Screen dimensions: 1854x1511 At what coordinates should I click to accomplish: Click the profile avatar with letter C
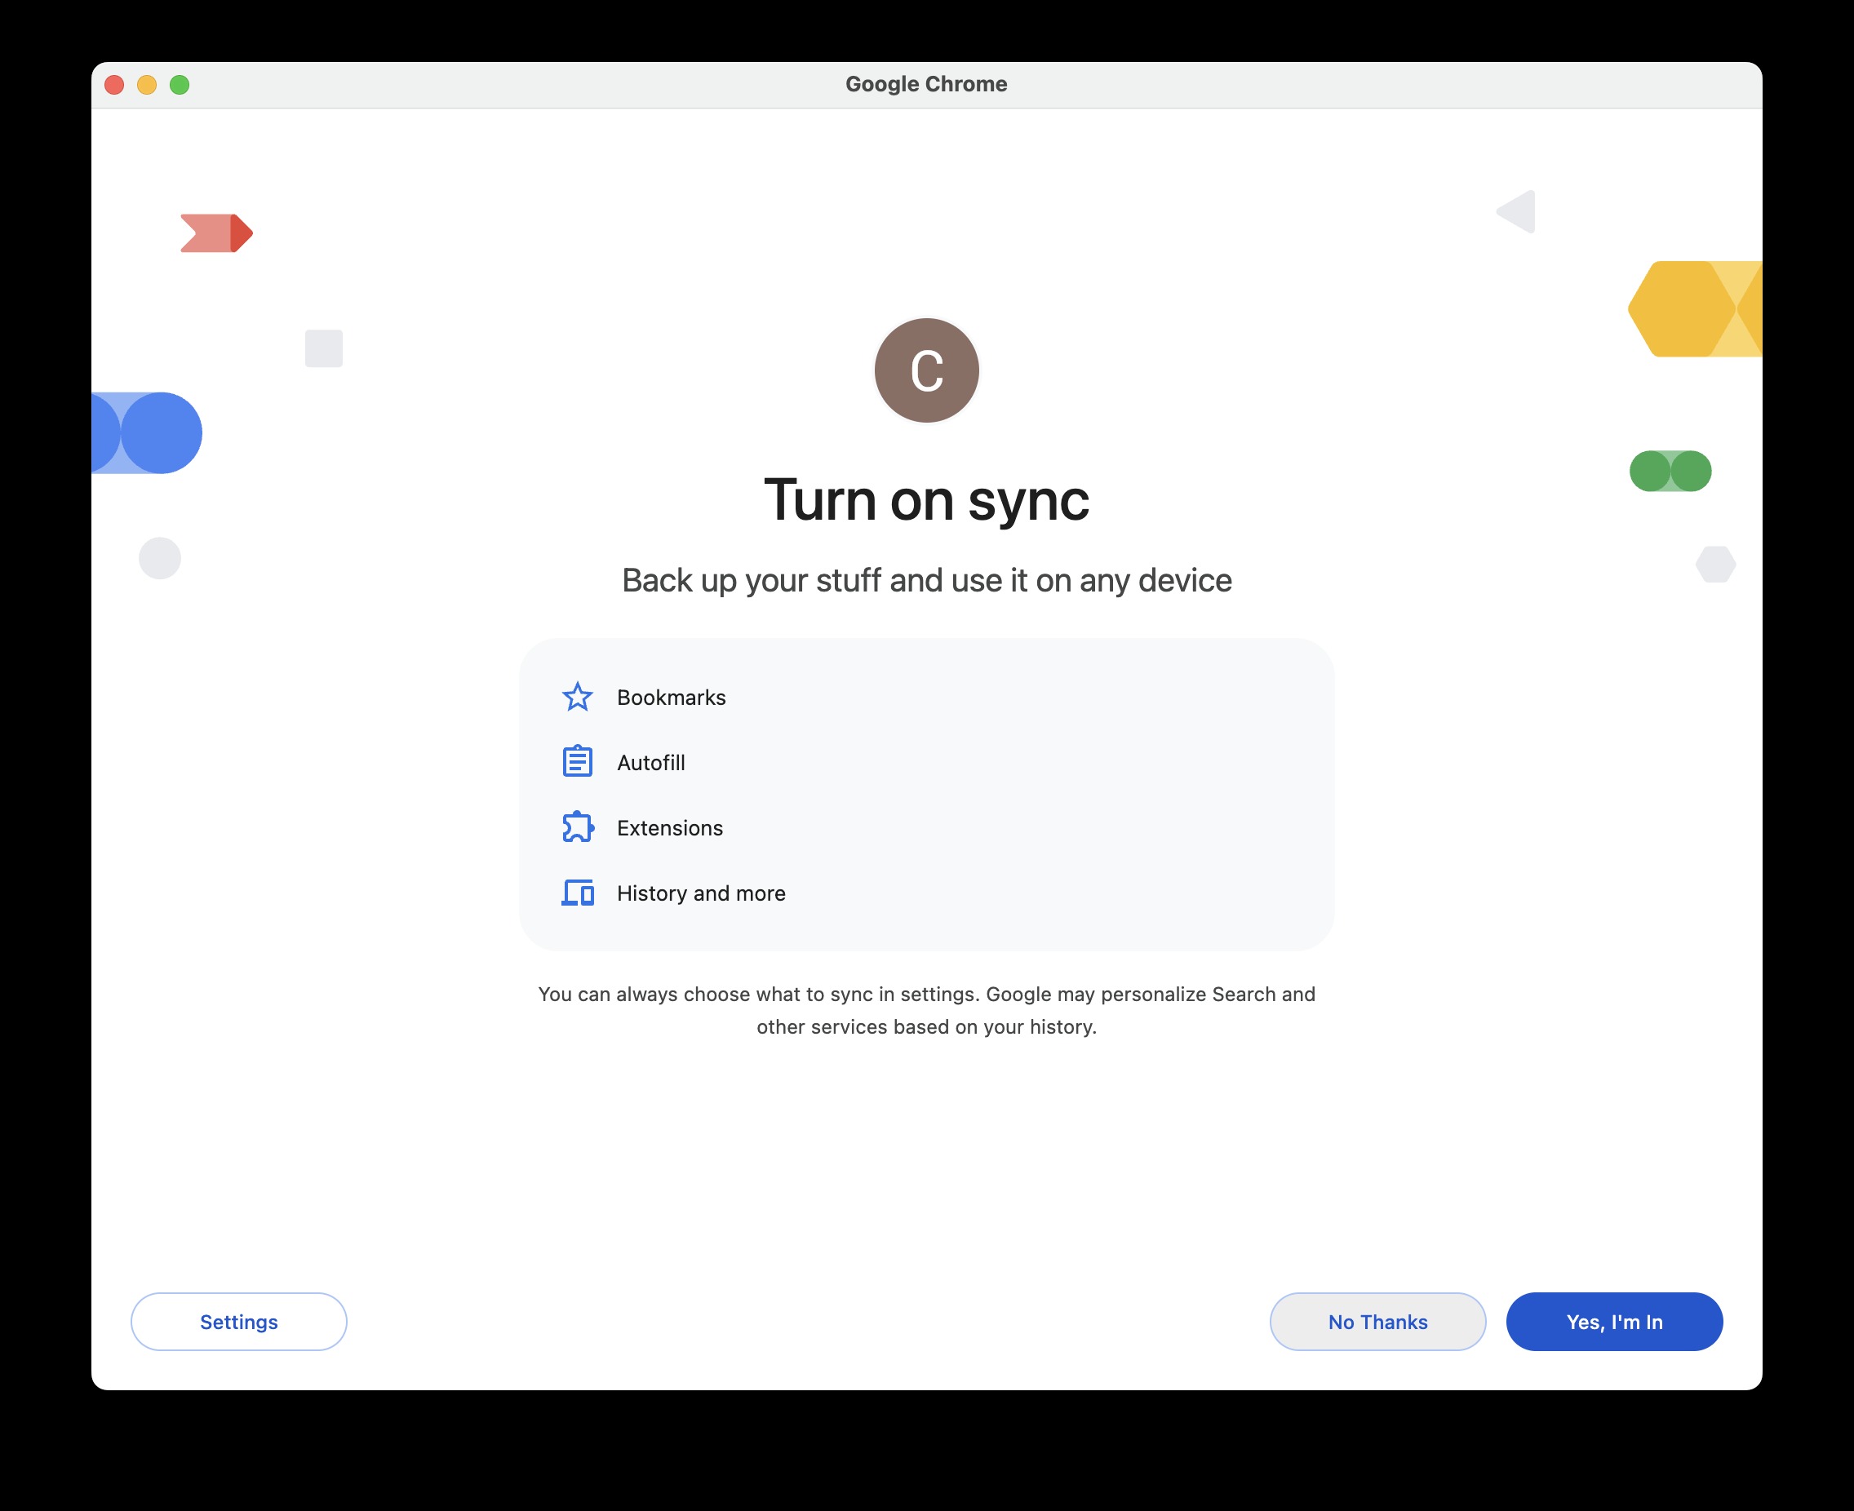tap(926, 370)
